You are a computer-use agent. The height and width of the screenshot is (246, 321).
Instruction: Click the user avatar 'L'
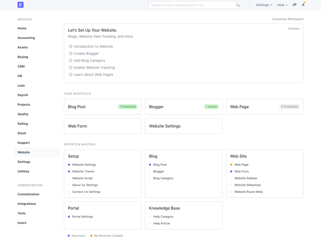251,5
